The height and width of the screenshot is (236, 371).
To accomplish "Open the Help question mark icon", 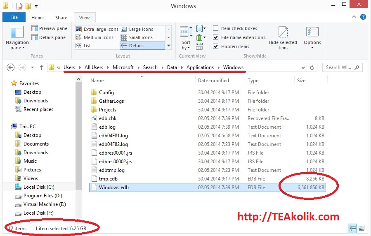I will coord(363,17).
